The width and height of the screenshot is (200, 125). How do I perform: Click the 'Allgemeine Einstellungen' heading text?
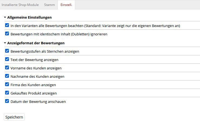(29, 17)
